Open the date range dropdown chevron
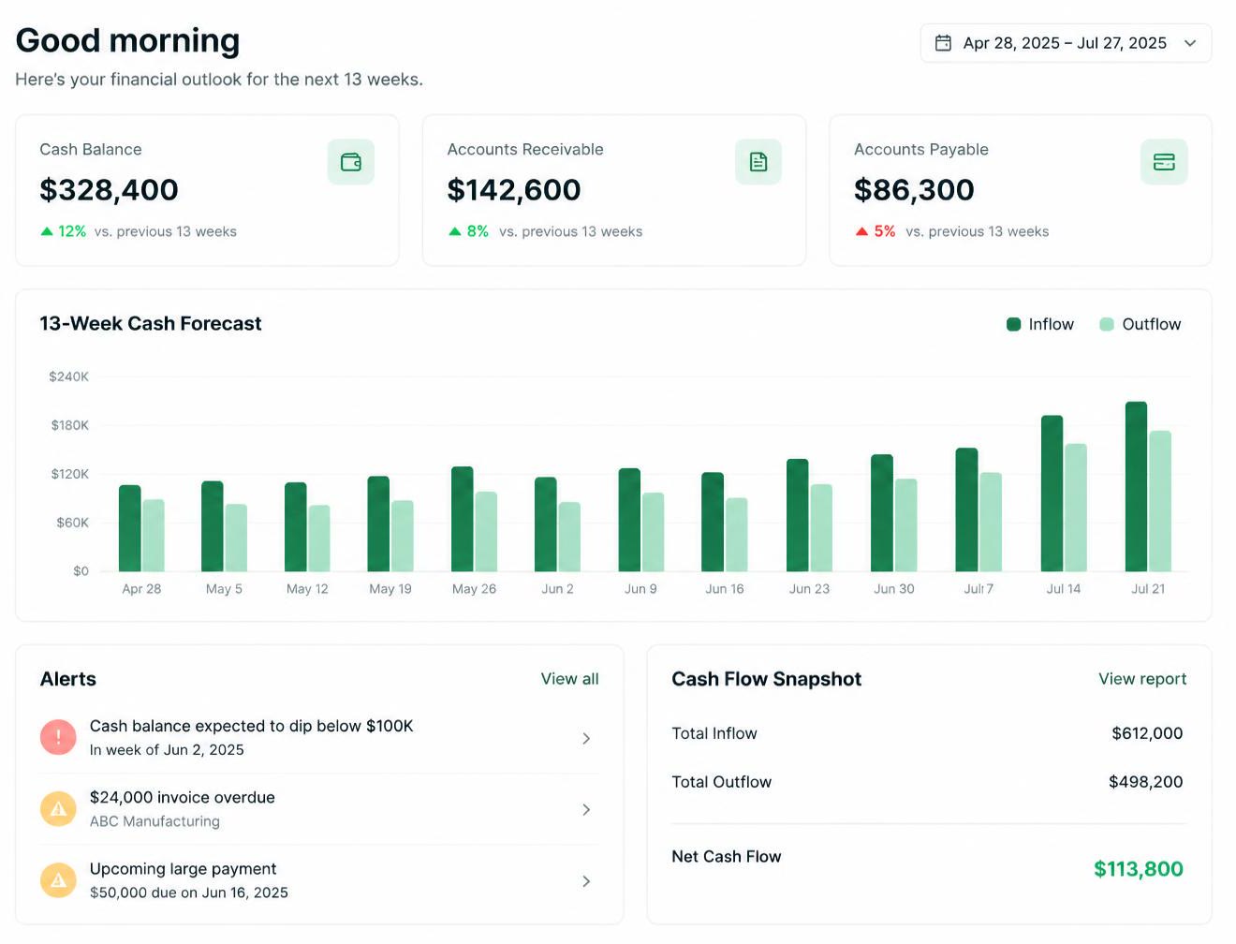The height and width of the screenshot is (944, 1236). tap(1190, 43)
